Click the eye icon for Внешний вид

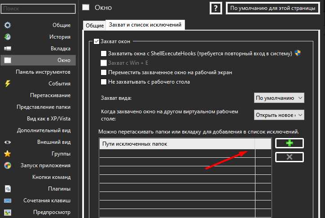pyautogui.click(x=8, y=142)
